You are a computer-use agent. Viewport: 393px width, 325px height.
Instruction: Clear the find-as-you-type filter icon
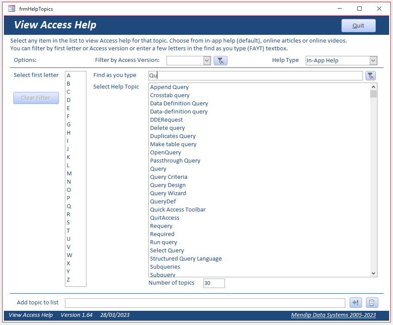[x=371, y=75]
